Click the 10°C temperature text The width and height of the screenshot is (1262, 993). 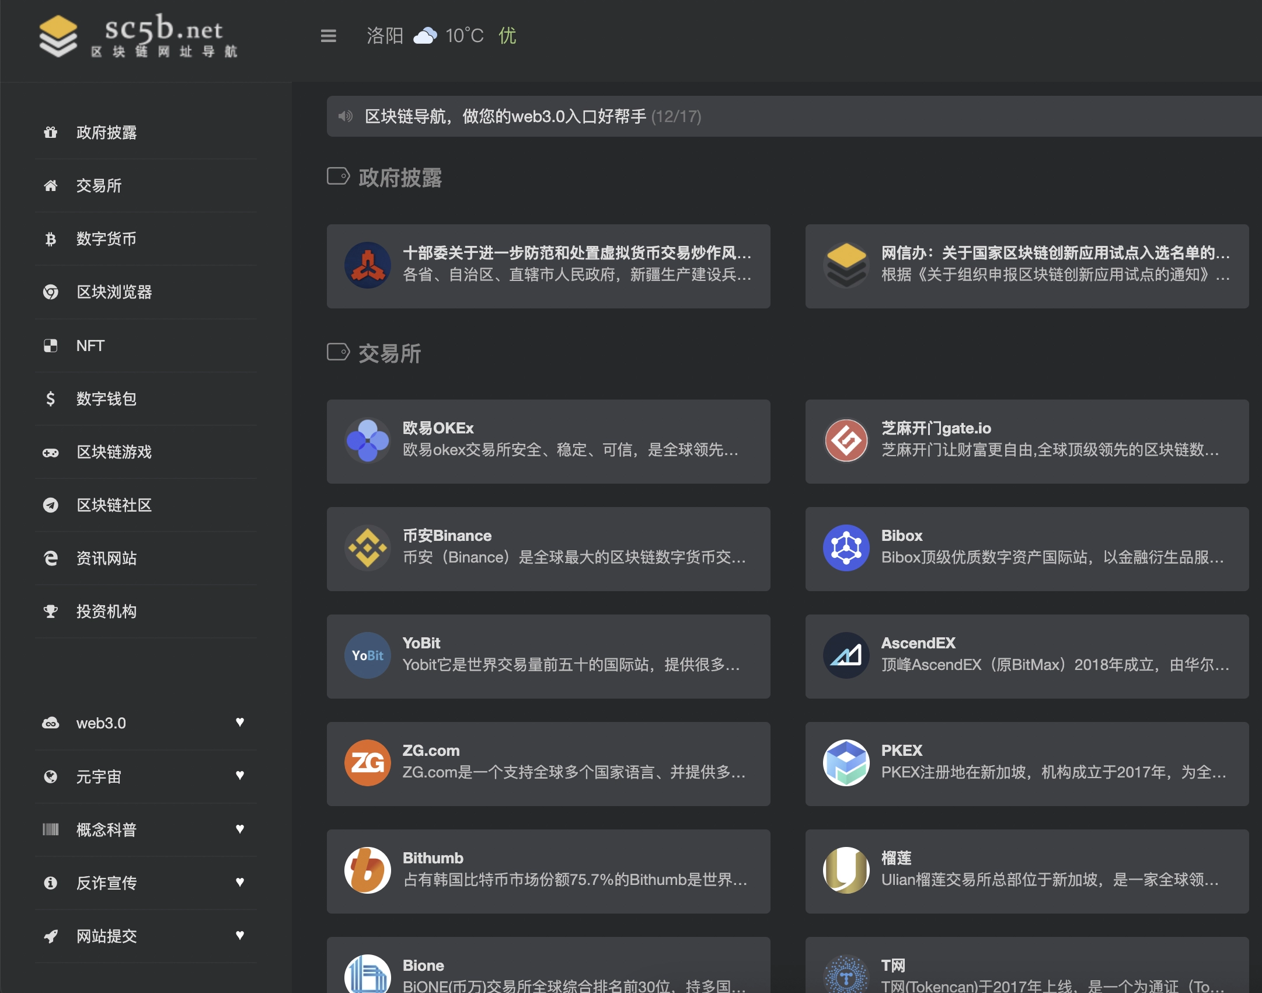click(465, 36)
